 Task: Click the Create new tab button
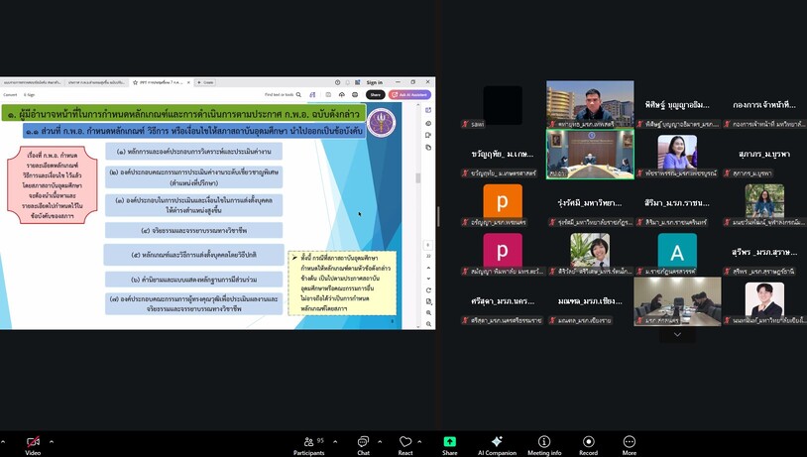[x=205, y=82]
